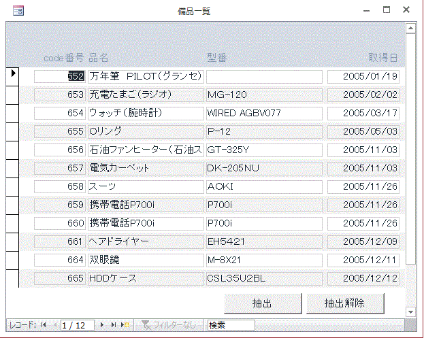This screenshot has height=338, width=424.
Task: Click date 2005/02/02
Action: pos(363,95)
